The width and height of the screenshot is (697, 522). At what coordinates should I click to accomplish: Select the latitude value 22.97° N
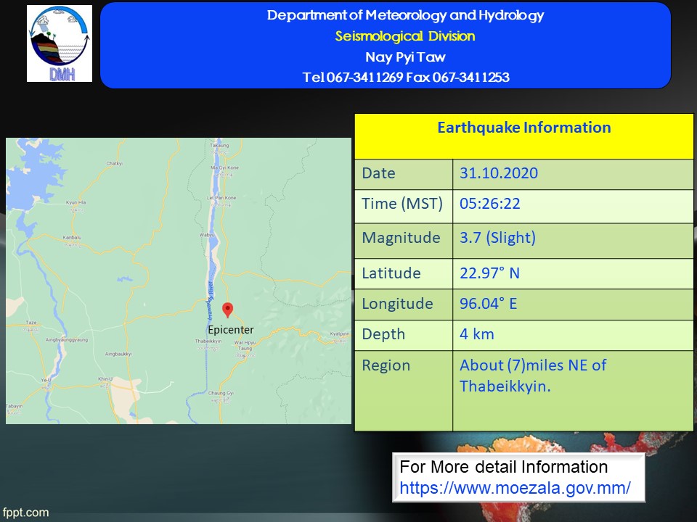[489, 273]
